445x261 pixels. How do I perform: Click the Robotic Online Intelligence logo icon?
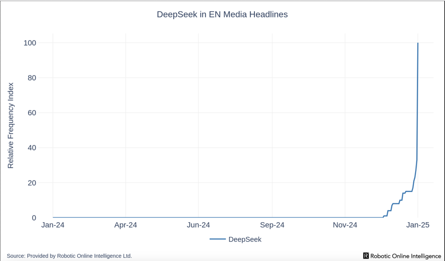(366, 256)
